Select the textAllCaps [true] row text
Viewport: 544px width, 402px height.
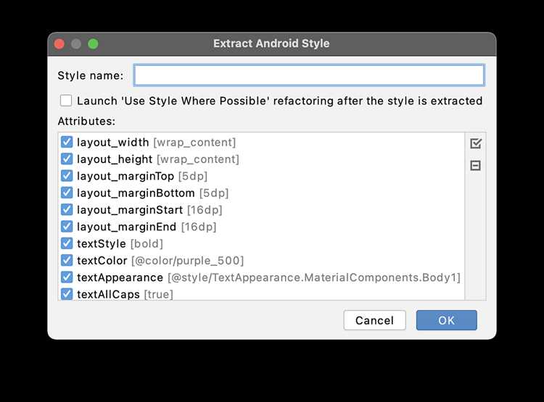tap(125, 294)
